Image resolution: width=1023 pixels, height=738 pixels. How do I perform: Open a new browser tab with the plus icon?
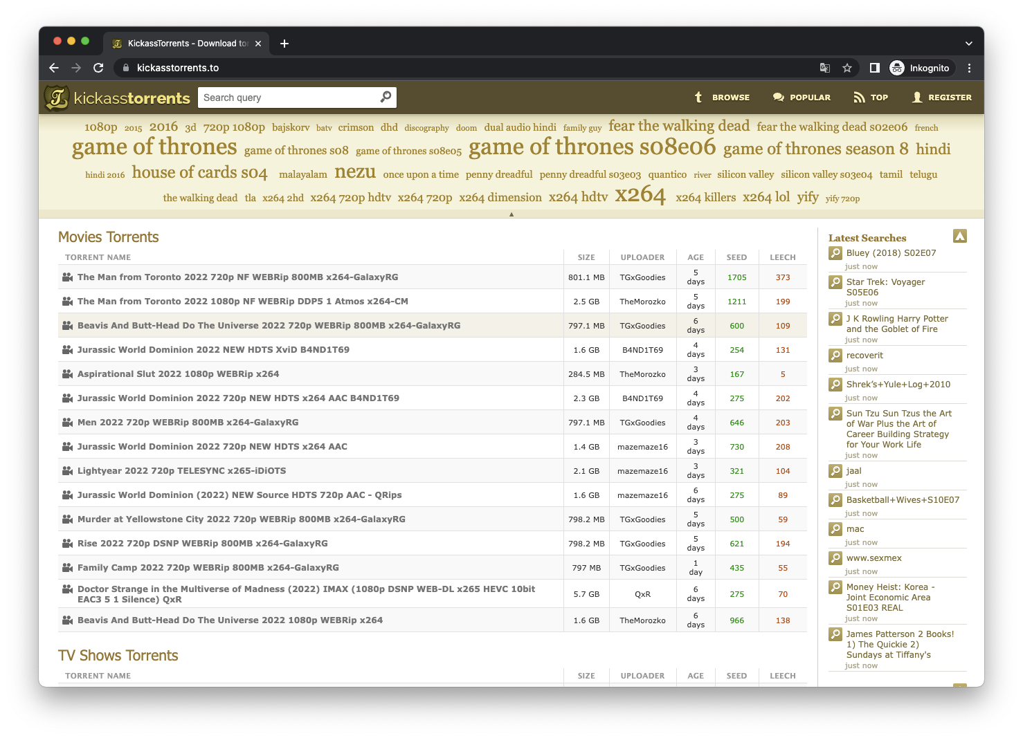284,44
